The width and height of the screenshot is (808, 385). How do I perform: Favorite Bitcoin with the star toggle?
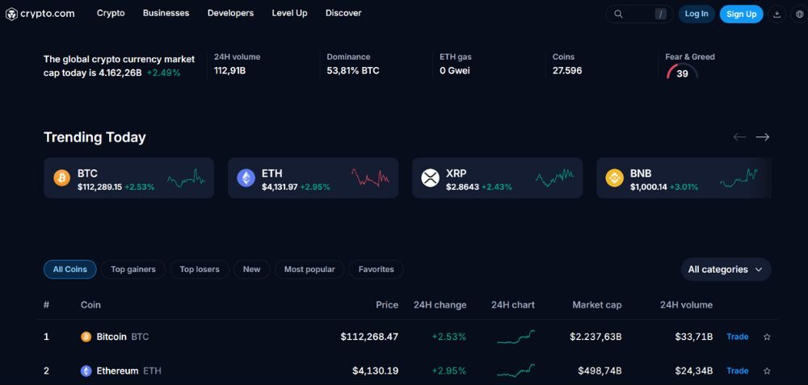tap(767, 337)
